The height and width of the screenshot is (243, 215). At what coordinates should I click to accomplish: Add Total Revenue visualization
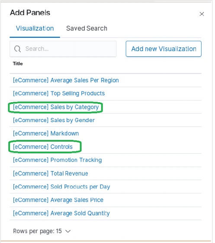coord(51,173)
